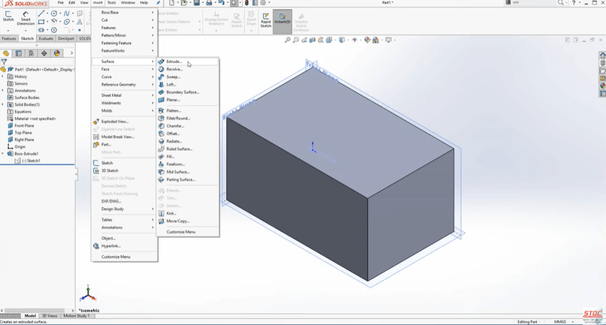Screen dimensions: 606x325
Task: Select Extrude in the Surface submenu
Action: (x=175, y=61)
